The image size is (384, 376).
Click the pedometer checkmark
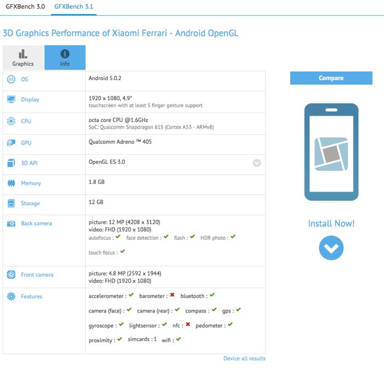[230, 324]
